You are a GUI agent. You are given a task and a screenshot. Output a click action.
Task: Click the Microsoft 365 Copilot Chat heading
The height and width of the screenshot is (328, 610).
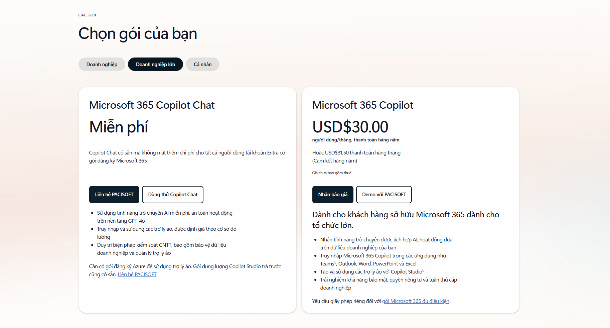point(152,105)
